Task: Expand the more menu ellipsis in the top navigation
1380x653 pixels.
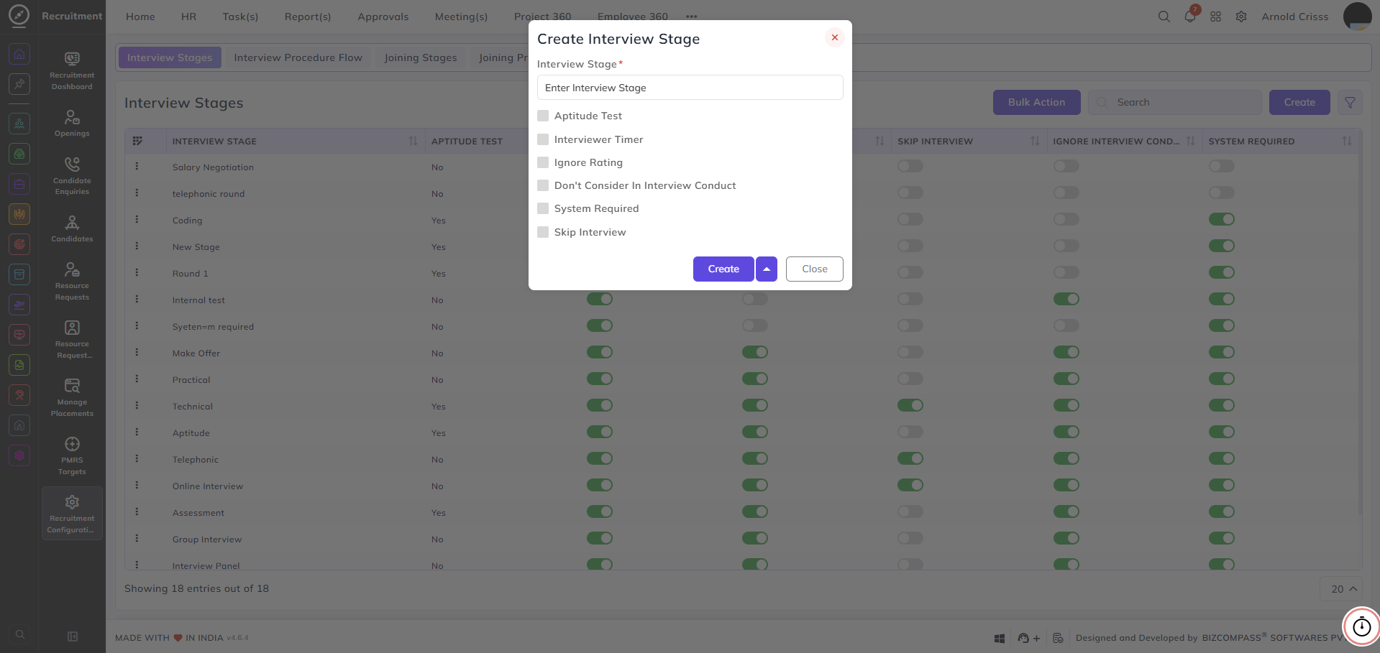Action: (x=691, y=17)
